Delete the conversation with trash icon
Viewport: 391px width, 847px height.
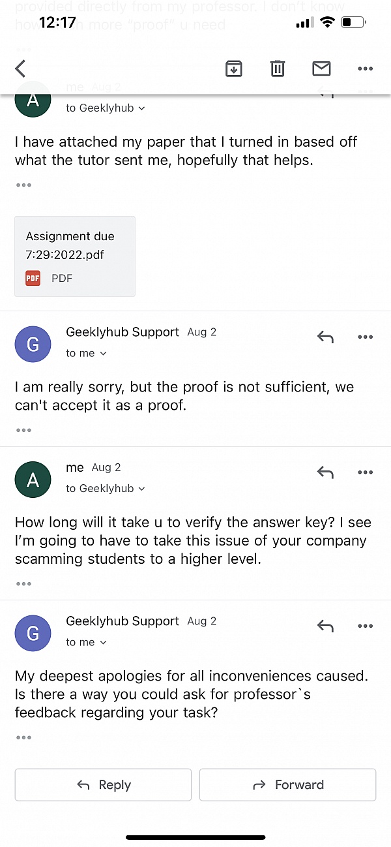coord(278,69)
